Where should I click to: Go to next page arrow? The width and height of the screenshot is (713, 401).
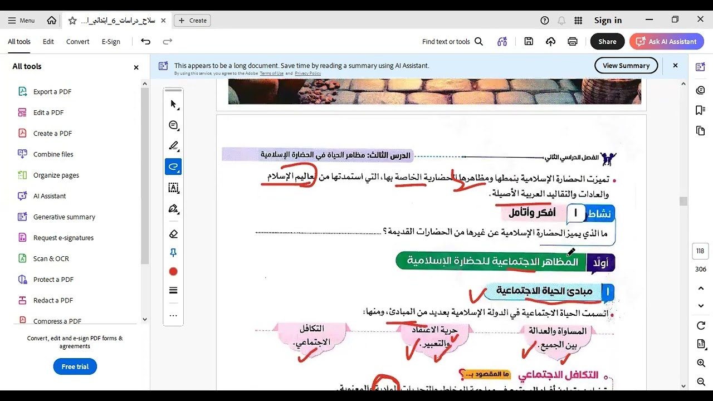click(x=701, y=306)
